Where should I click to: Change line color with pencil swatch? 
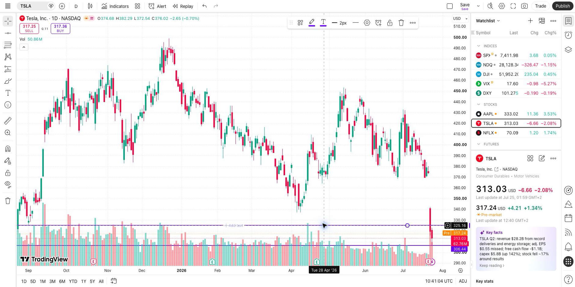(312, 23)
